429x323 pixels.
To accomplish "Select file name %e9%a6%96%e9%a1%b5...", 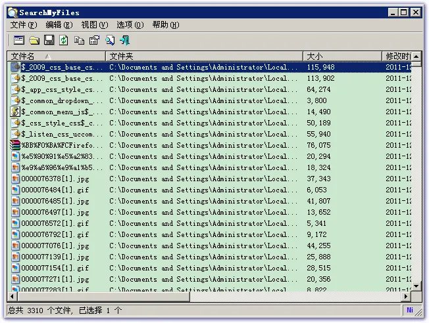I will [62, 167].
